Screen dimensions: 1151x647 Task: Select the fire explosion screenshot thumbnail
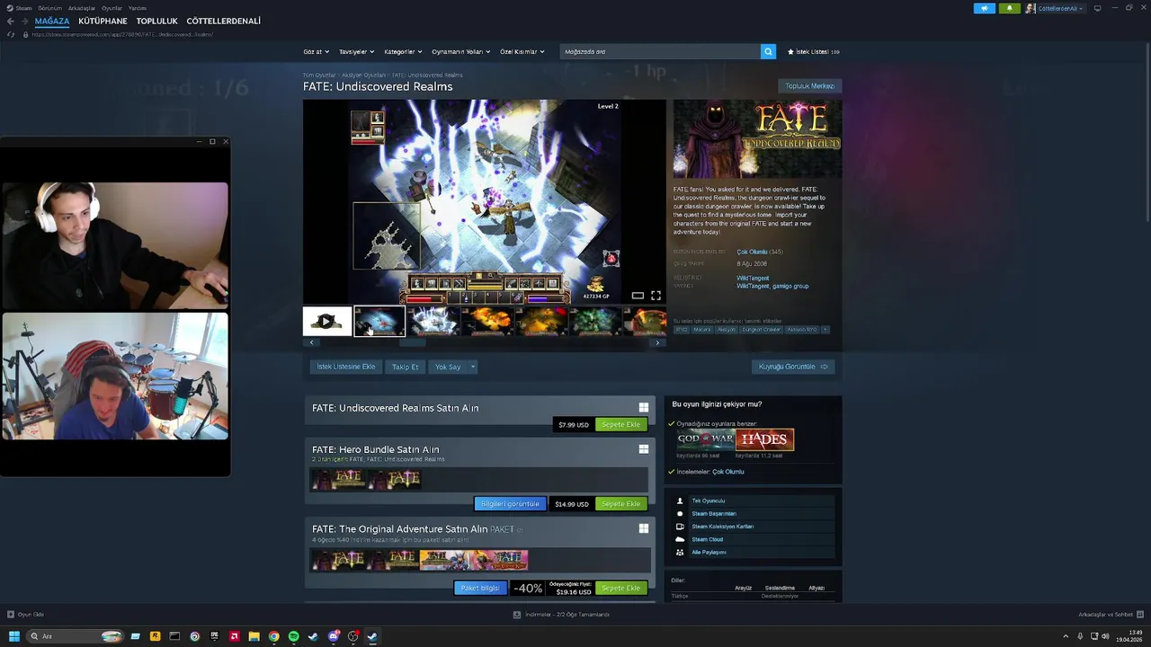point(487,321)
